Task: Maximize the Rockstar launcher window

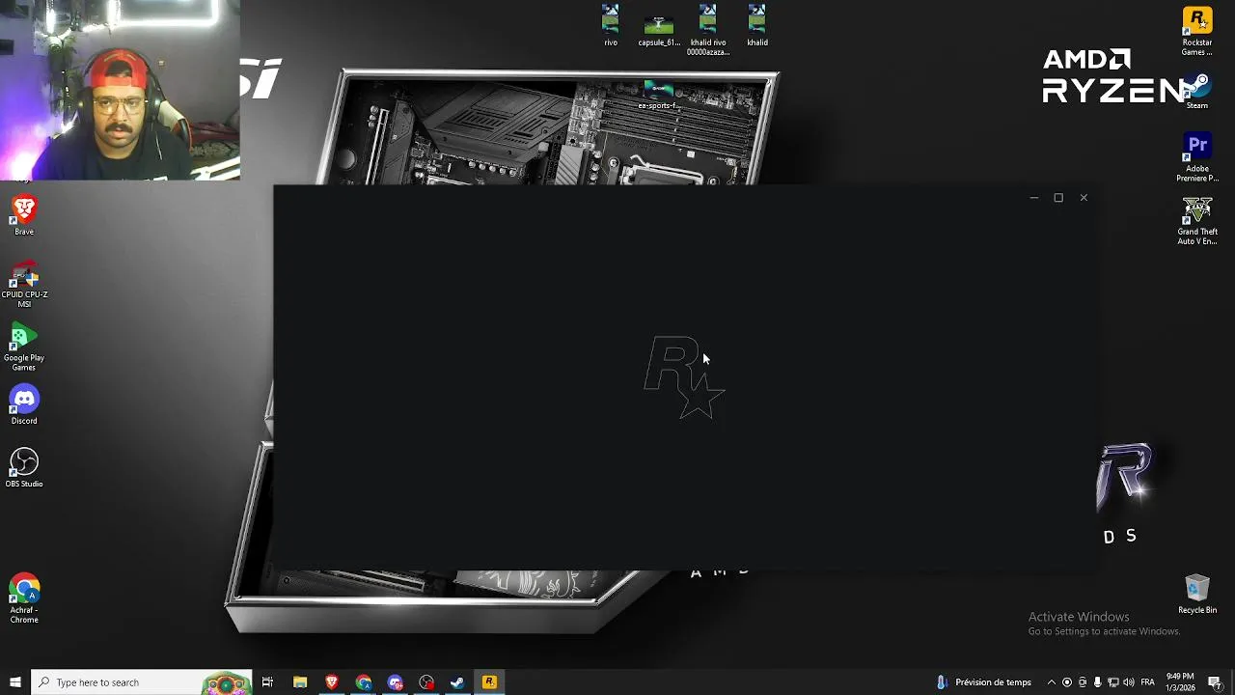Action: point(1058,198)
